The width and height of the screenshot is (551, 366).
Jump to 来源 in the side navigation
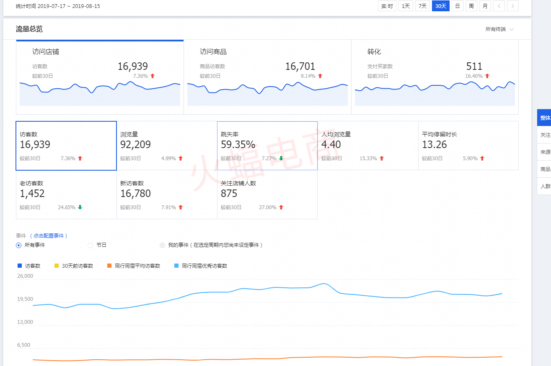pos(545,152)
